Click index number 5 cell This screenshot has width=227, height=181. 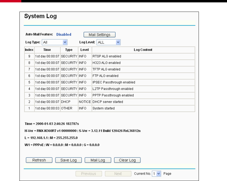(x=29, y=82)
